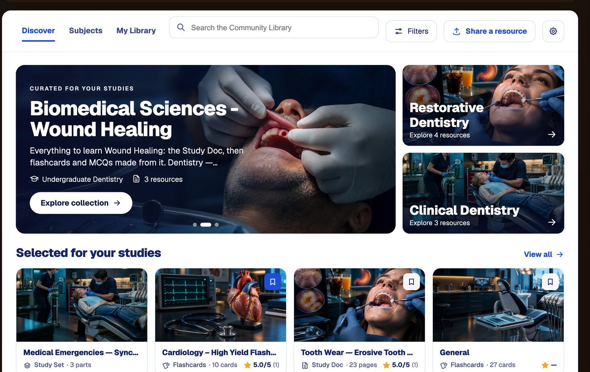Click the stack icon beside Study Set
Viewport: 590px width, 372px height.
[x=27, y=365]
